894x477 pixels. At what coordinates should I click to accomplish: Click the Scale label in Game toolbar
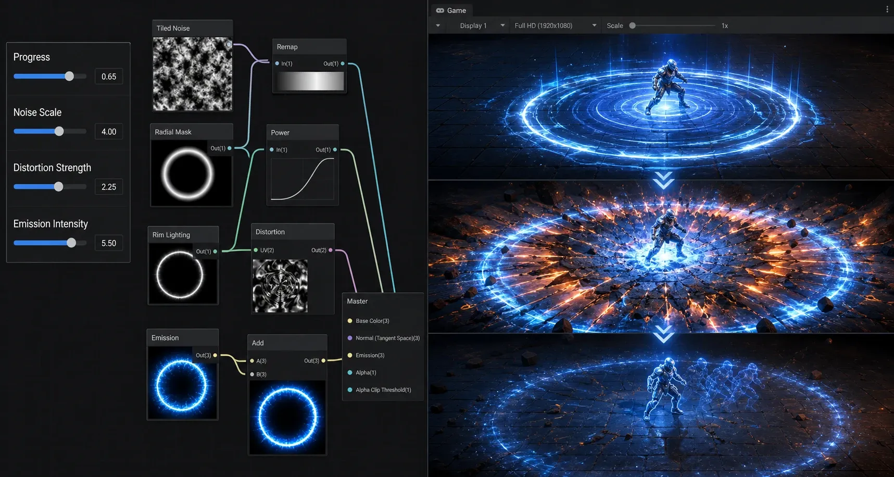pyautogui.click(x=615, y=26)
